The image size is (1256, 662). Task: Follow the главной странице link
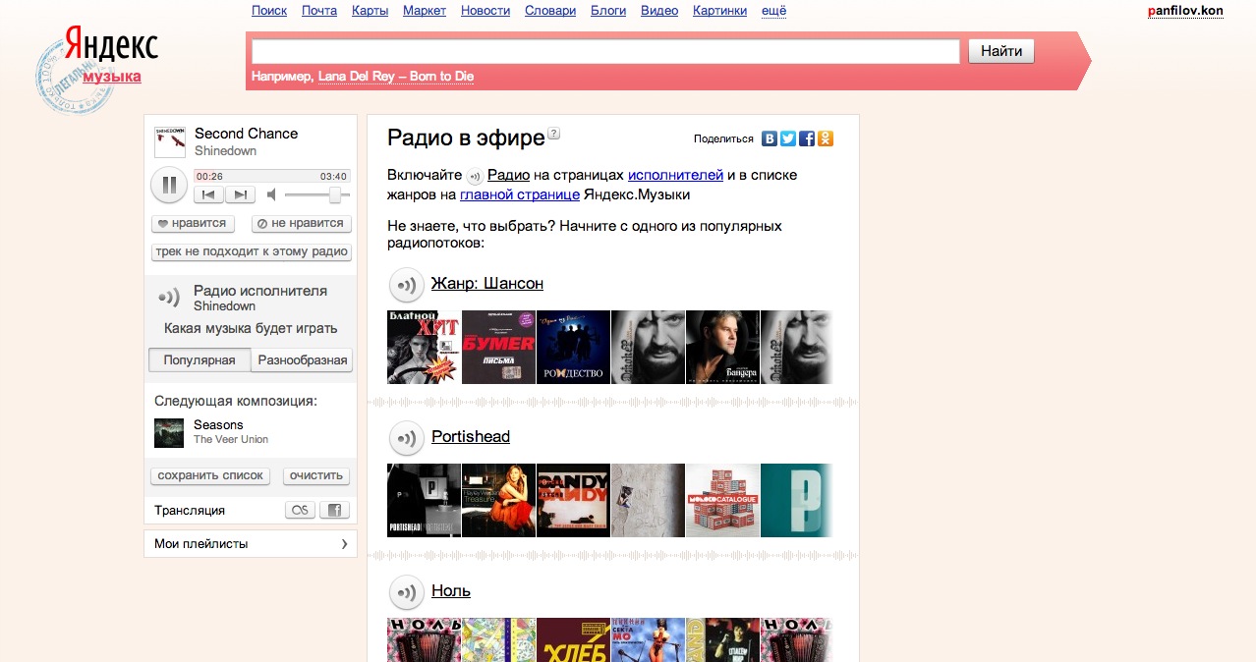(x=520, y=194)
